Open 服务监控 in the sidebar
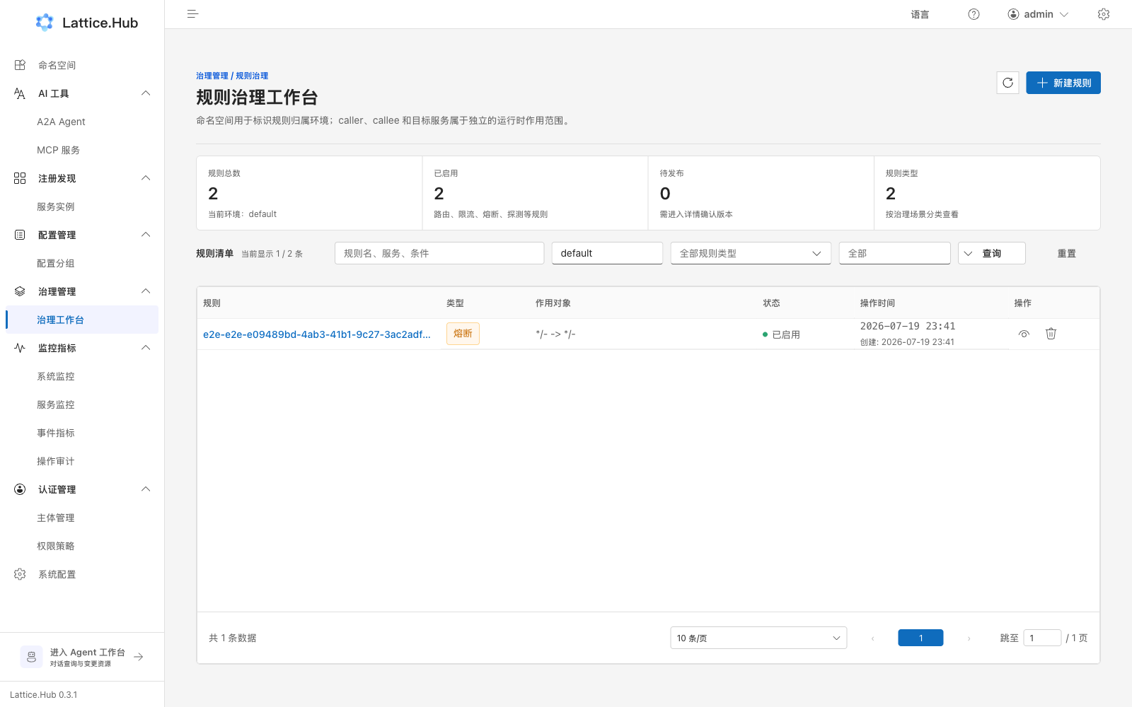This screenshot has width=1132, height=707. [x=82, y=404]
